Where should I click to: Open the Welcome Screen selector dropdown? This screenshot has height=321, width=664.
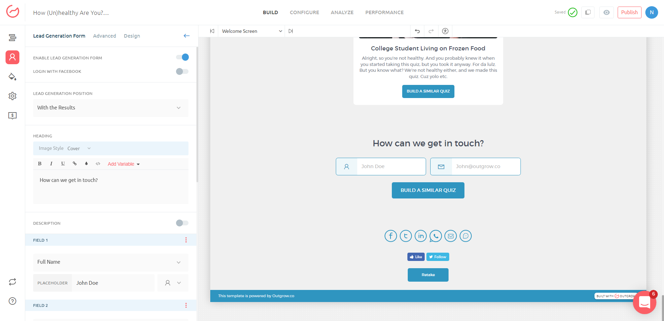pos(252,31)
